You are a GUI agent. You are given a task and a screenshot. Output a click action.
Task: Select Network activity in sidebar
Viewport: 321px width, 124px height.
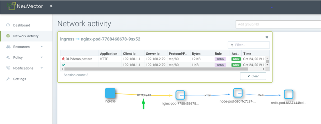click(26, 36)
